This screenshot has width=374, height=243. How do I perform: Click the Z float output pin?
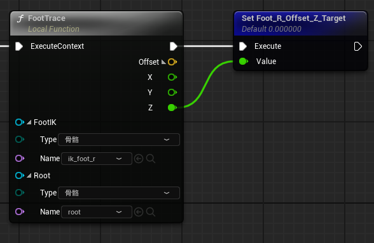pos(172,108)
